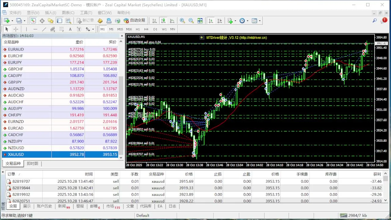Viewport: 391px width, 220px height.
Task: Expand the indicators dropdown arrow
Action: click(235, 21)
